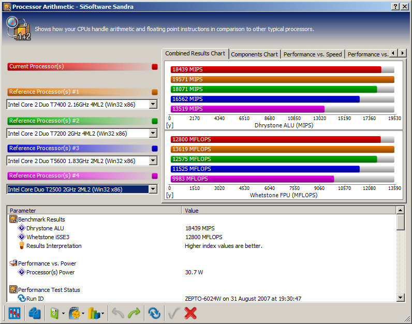Click the Performance Test Status row icon
The image size is (412, 324).
point(13,289)
